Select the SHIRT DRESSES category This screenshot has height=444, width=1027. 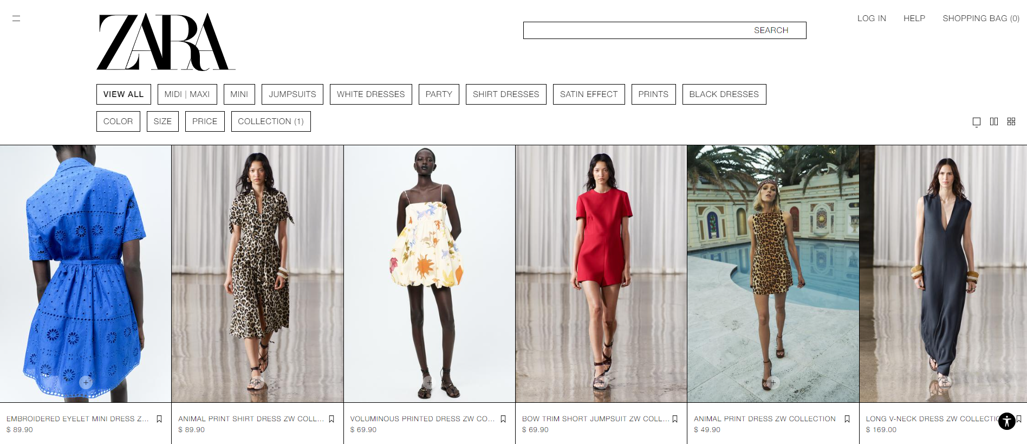tap(506, 94)
